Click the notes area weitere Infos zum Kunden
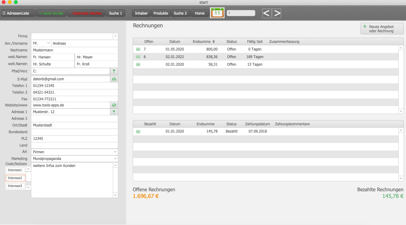Image resolution: width=406 pixels, height=225 pixels. tap(72, 180)
